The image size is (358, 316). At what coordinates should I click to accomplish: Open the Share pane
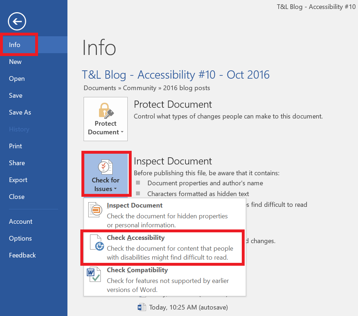tap(17, 163)
